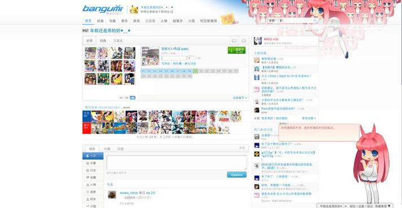Click the blue Update button
This screenshot has height=208, width=402.
click(237, 175)
